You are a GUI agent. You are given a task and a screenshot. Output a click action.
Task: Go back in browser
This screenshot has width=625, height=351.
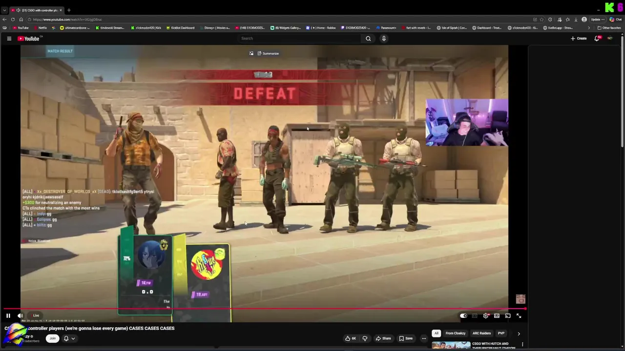point(4,19)
